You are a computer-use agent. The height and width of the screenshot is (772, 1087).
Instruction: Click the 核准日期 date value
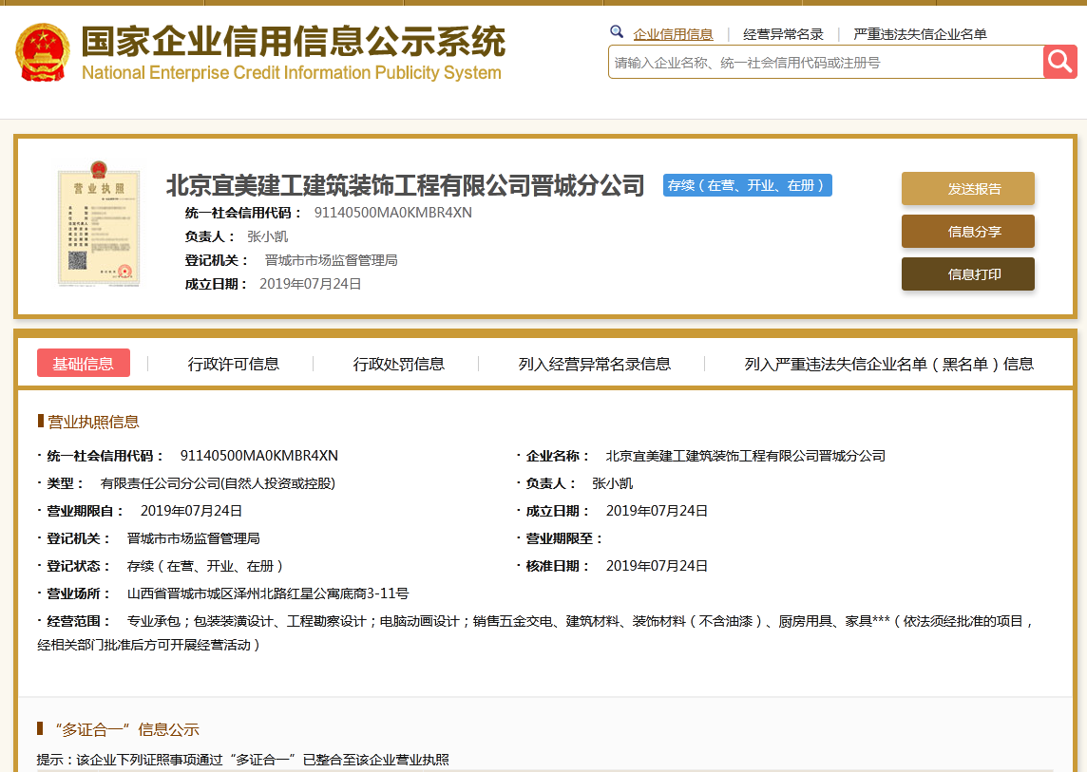[658, 566]
